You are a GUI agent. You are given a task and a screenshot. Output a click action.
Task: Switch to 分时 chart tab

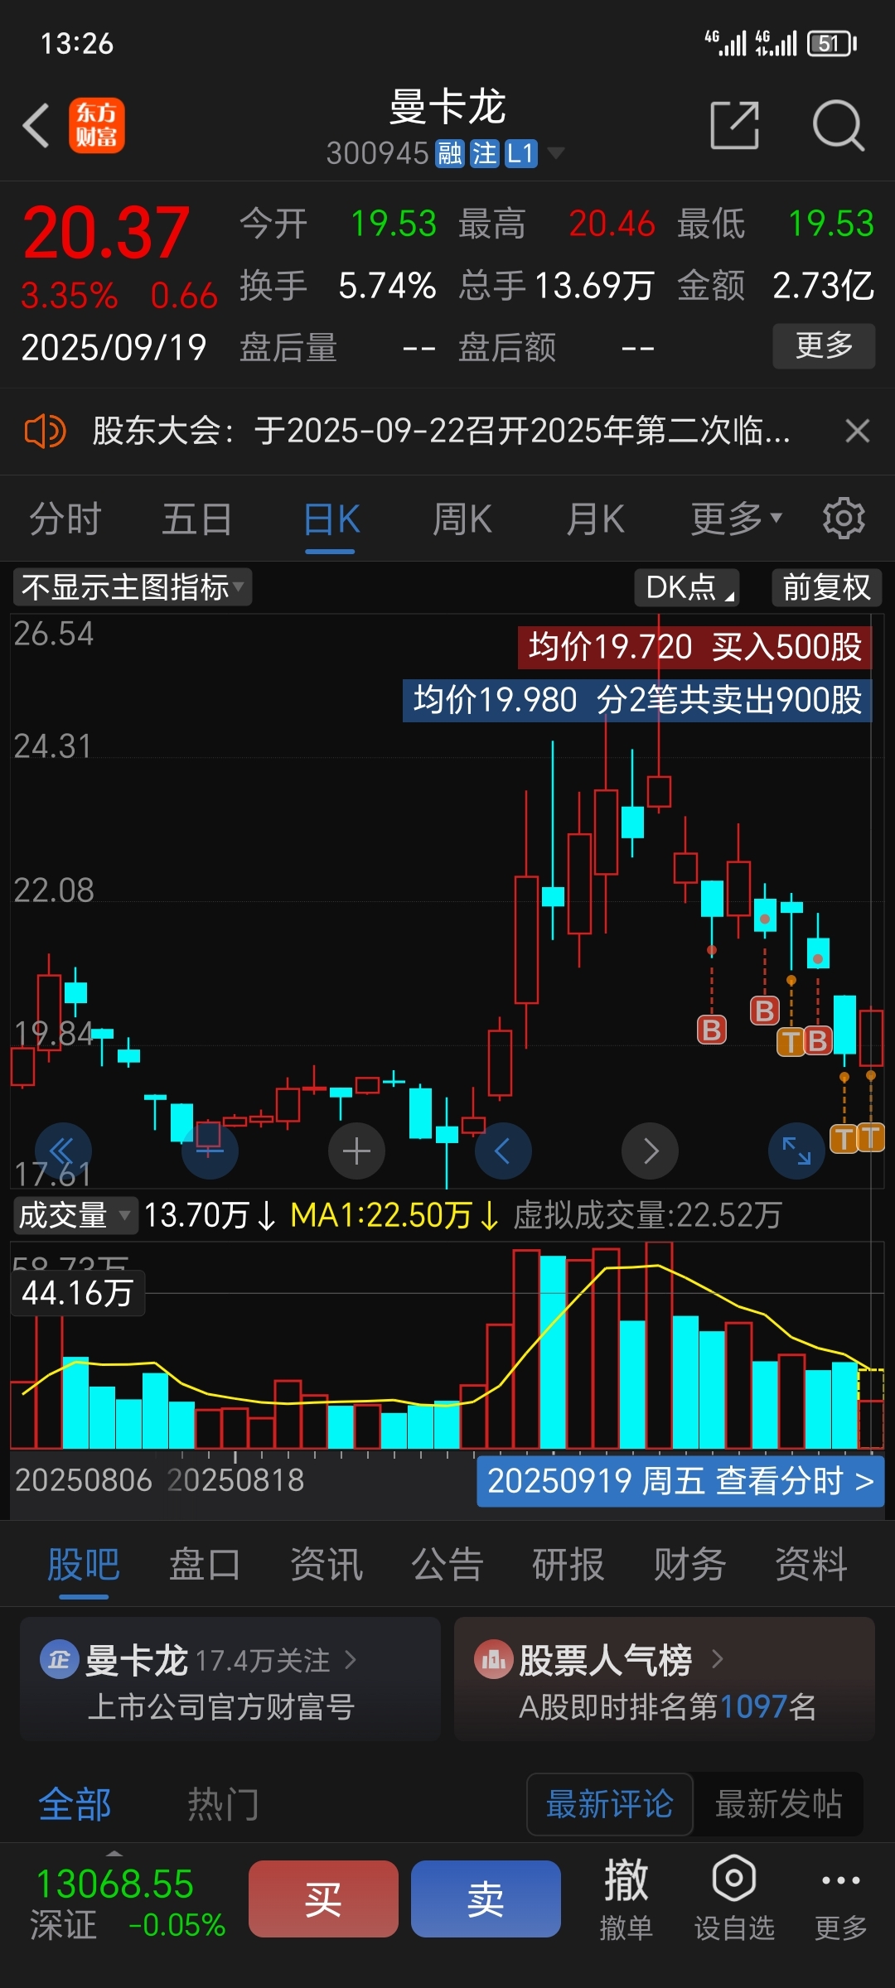[65, 519]
